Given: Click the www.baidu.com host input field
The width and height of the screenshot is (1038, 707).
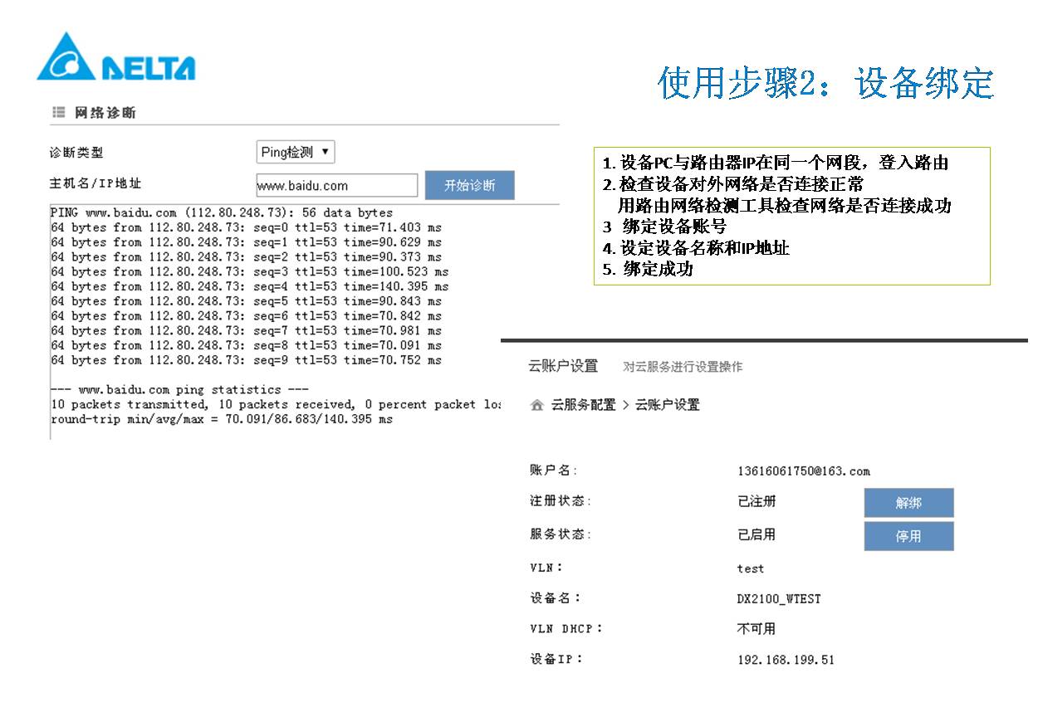Looking at the screenshot, I should click(x=336, y=186).
